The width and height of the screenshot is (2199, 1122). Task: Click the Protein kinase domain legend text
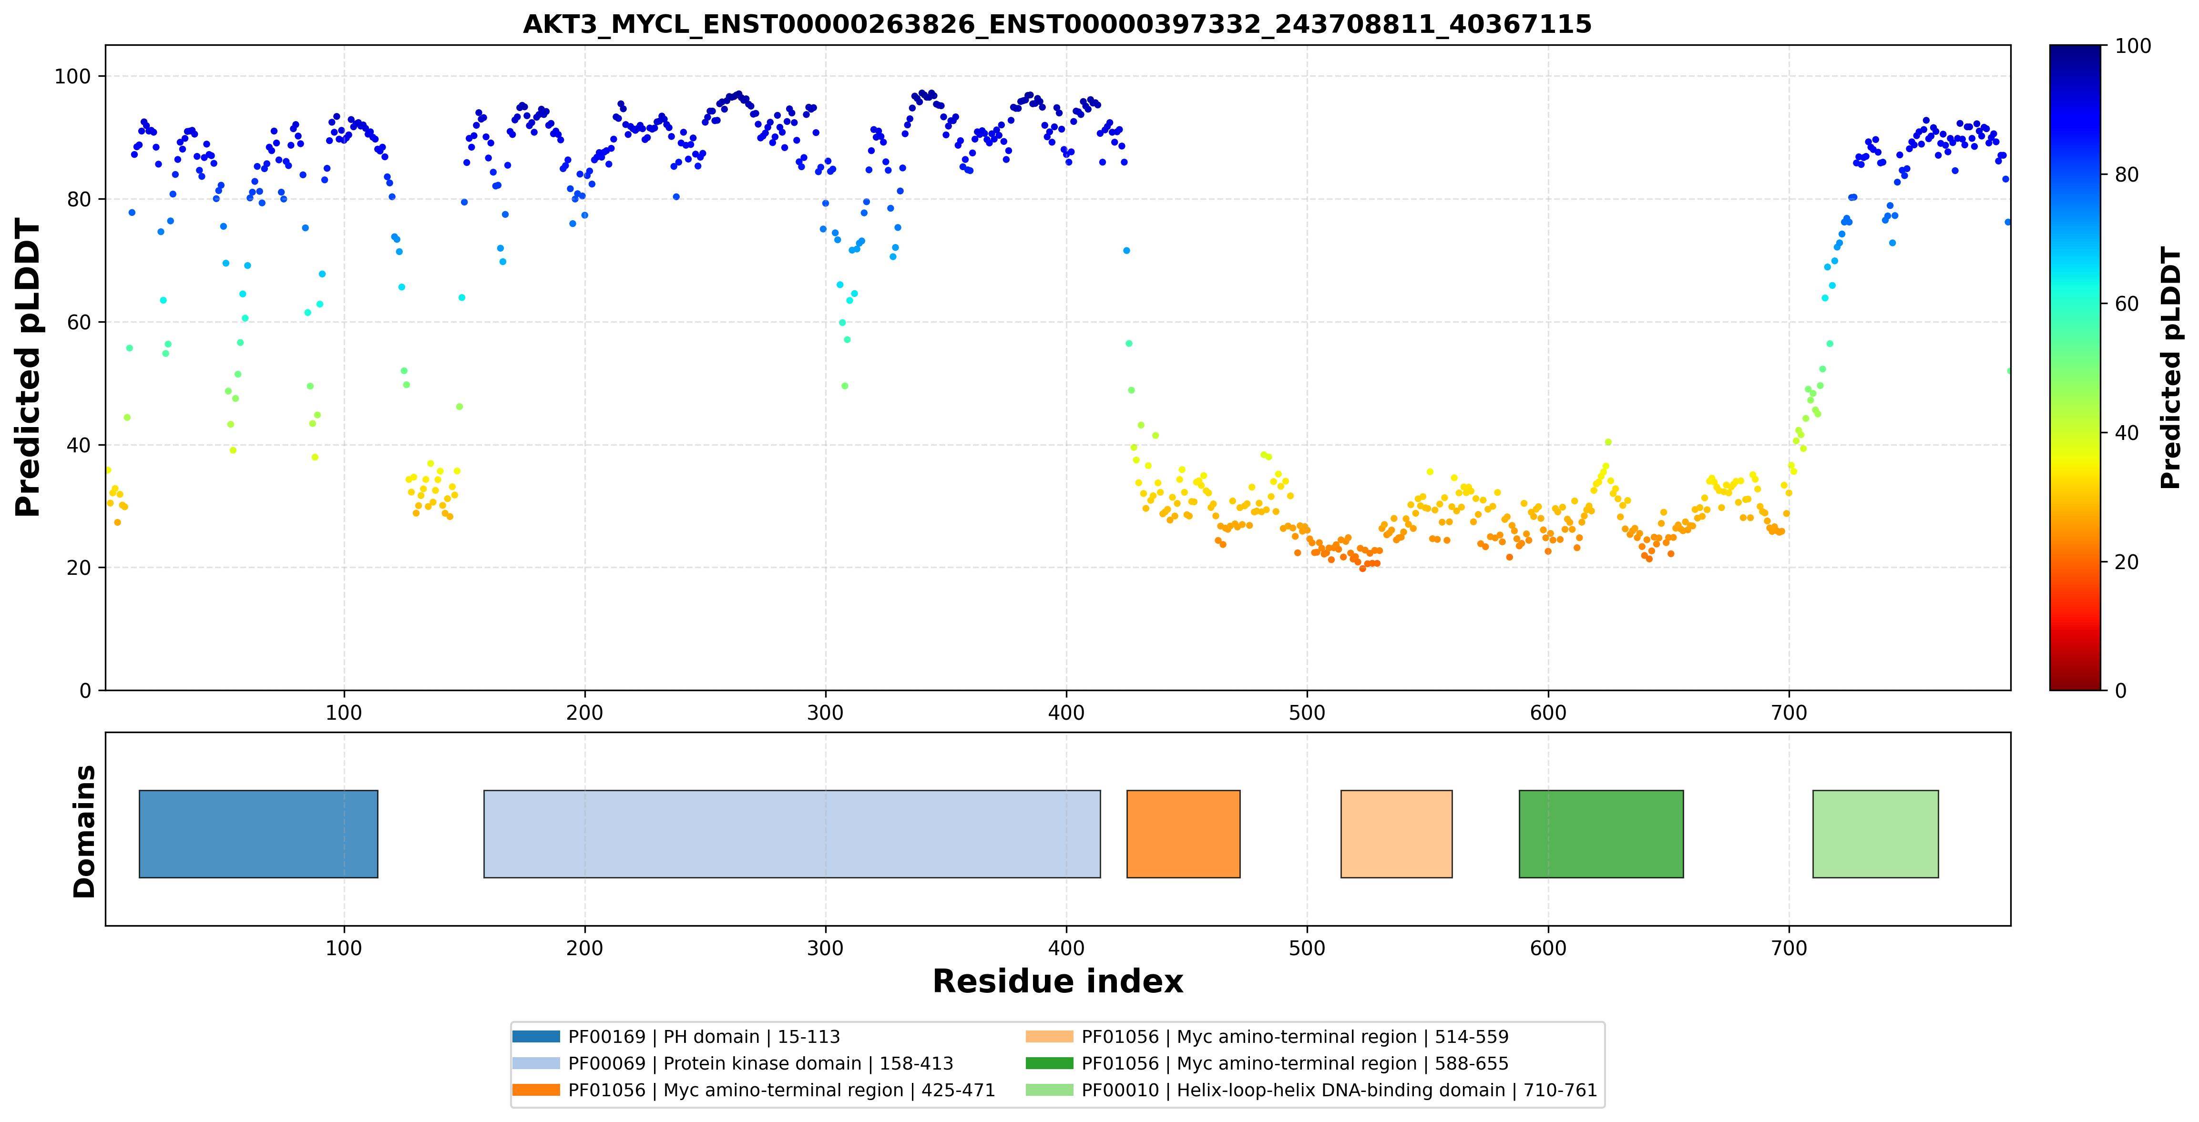[761, 1063]
